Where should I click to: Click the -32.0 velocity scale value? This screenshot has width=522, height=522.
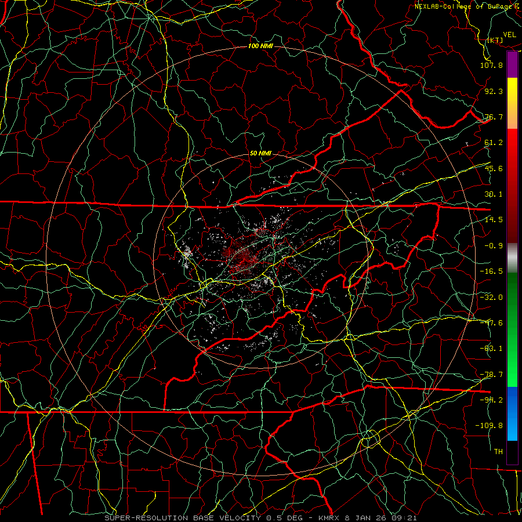(491, 298)
